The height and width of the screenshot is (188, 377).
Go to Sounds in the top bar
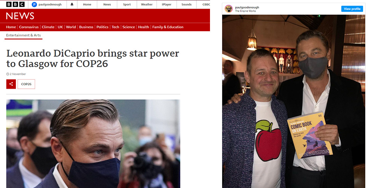click(186, 4)
